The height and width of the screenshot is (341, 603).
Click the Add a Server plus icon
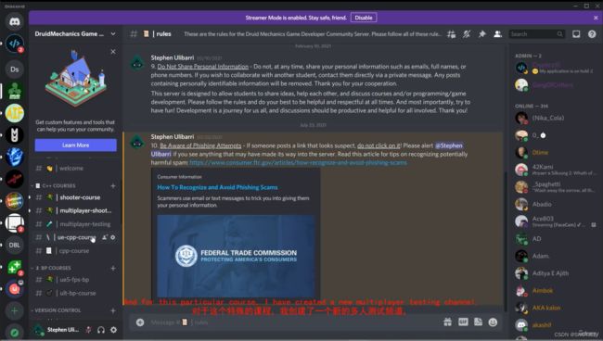(15, 310)
